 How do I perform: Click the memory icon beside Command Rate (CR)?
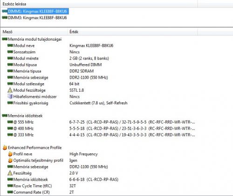pyautogui.click(x=10, y=192)
